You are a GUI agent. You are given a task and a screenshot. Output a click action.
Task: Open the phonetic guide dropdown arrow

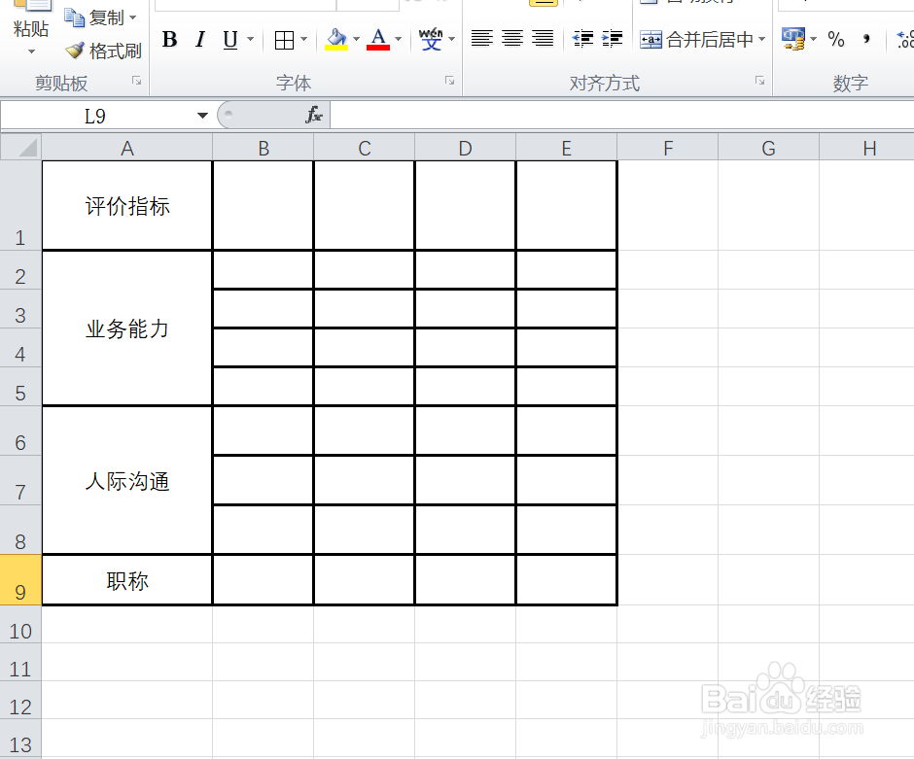click(x=452, y=40)
